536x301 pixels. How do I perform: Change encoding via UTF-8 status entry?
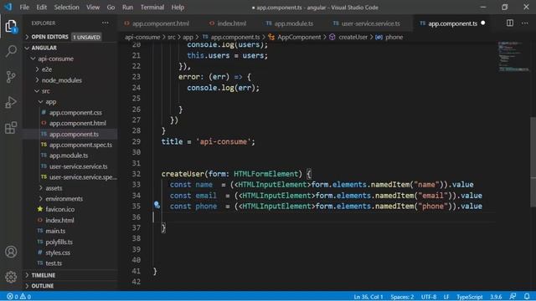pos(429,297)
